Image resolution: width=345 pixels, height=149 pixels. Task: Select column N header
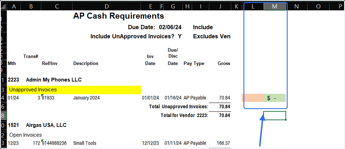tap(296, 6)
